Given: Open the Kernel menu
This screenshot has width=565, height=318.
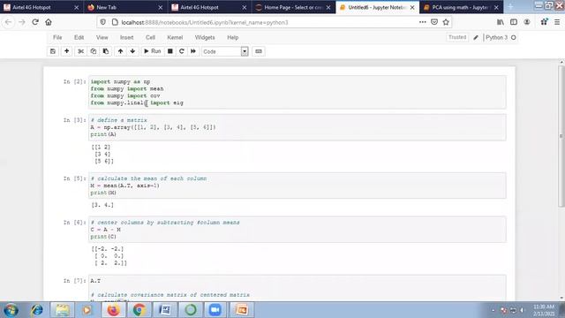Looking at the screenshot, I should 175,37.
